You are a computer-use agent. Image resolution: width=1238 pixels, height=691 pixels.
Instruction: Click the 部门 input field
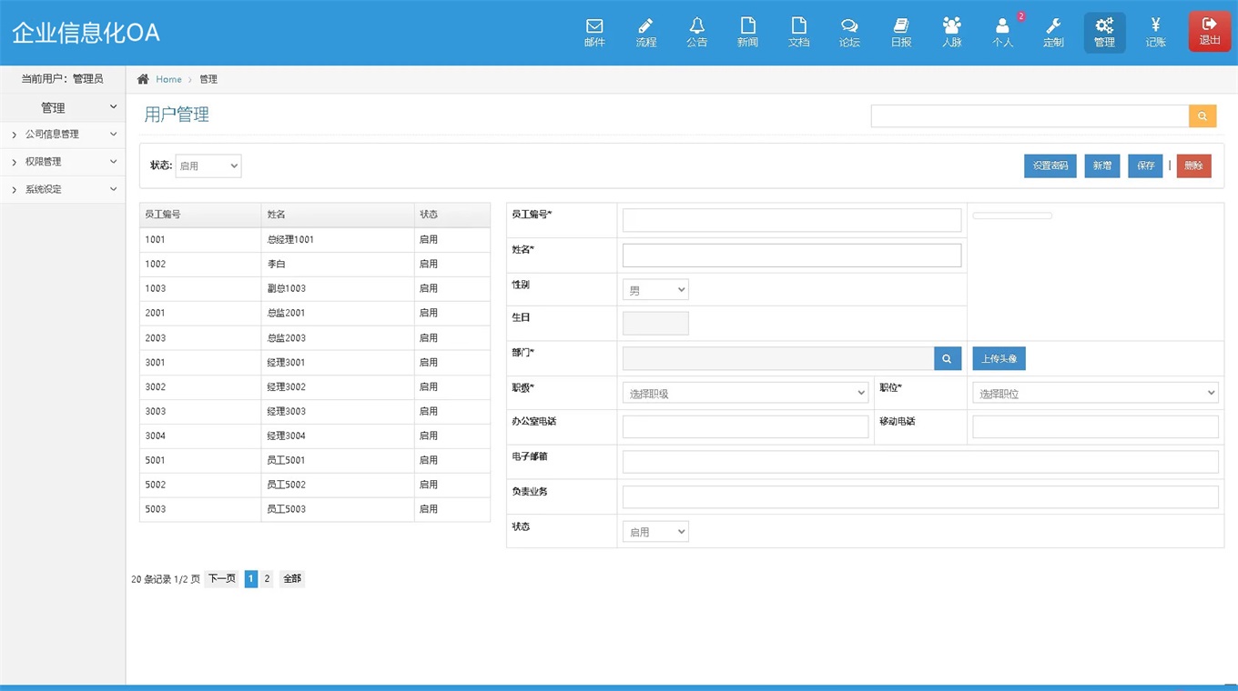pos(778,358)
